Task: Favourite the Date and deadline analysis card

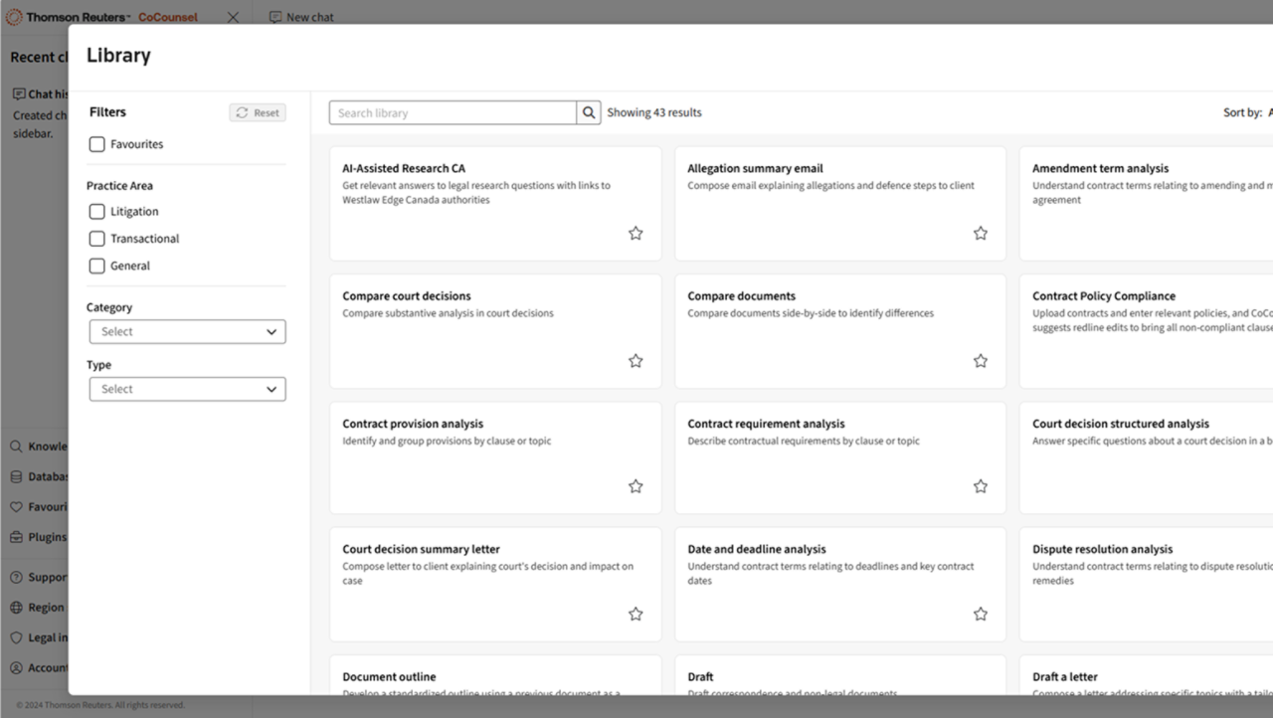Action: [x=981, y=615]
